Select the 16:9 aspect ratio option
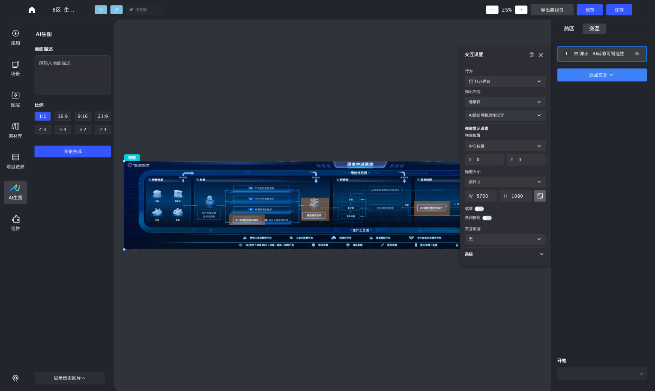Image resolution: width=655 pixels, height=391 pixels. (63, 116)
